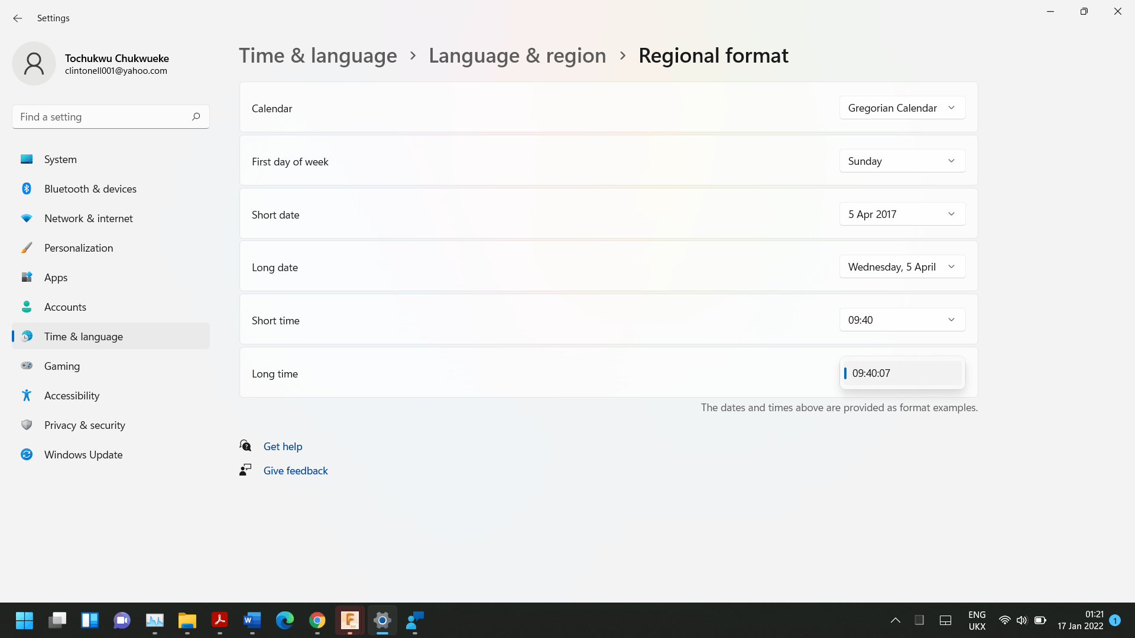Change the Short time format
This screenshot has height=638, width=1135.
click(901, 320)
